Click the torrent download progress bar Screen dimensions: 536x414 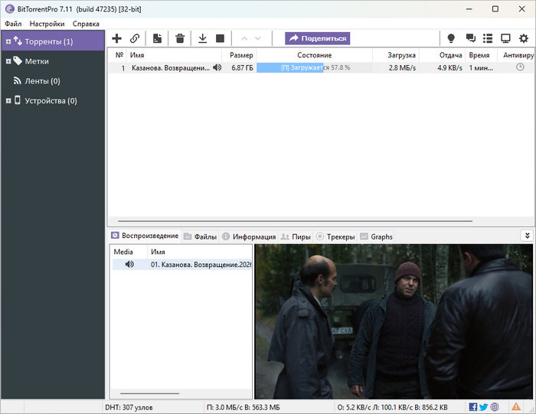tap(314, 67)
